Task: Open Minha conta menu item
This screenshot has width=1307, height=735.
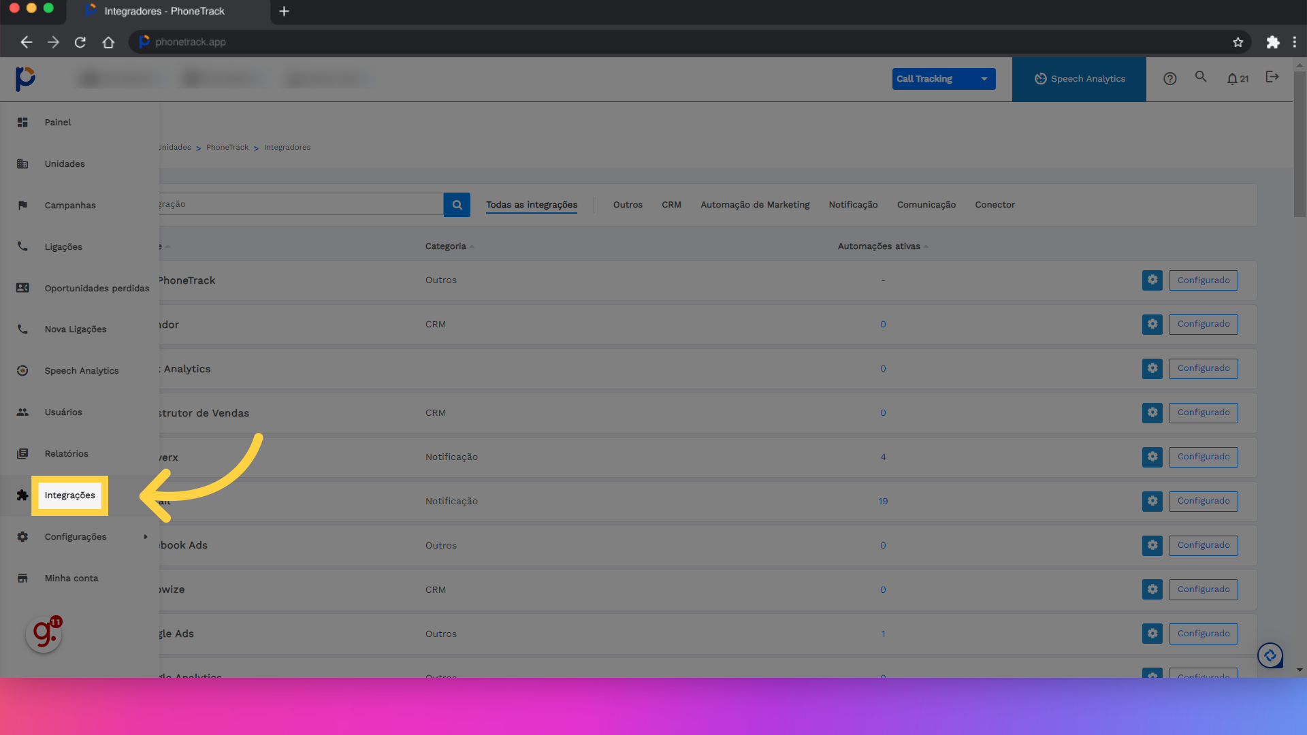Action: coord(71,578)
